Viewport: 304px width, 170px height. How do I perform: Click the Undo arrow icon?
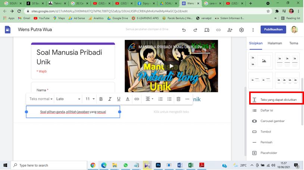(184, 30)
